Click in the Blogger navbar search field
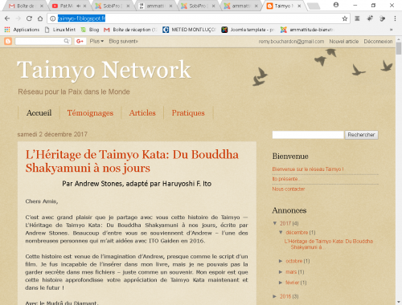 (39, 41)
